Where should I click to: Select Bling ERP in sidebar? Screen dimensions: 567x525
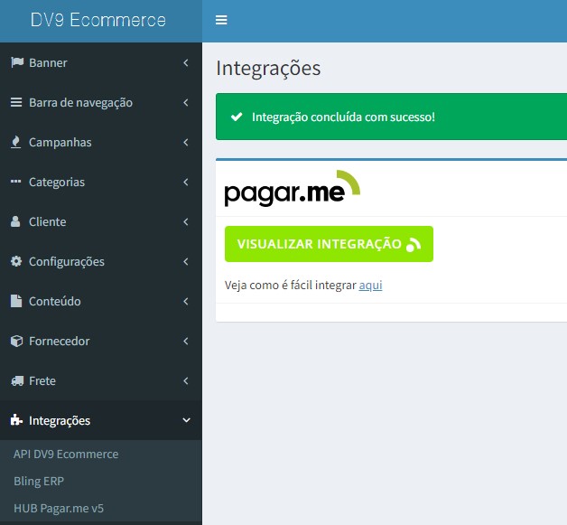39,481
